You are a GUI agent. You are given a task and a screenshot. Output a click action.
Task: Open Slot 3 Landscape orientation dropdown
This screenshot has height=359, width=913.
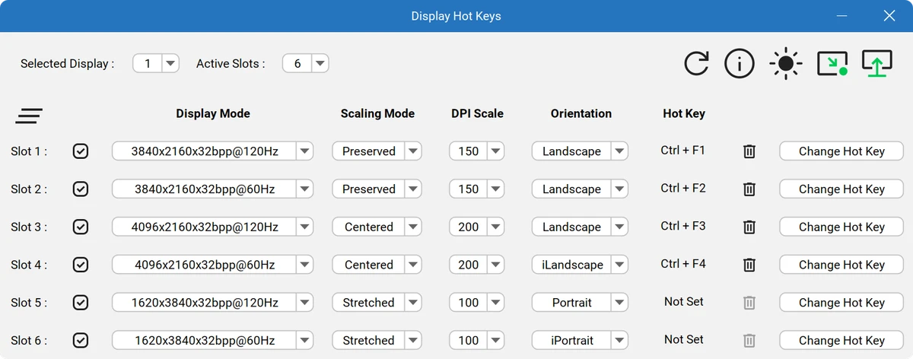[580, 227]
